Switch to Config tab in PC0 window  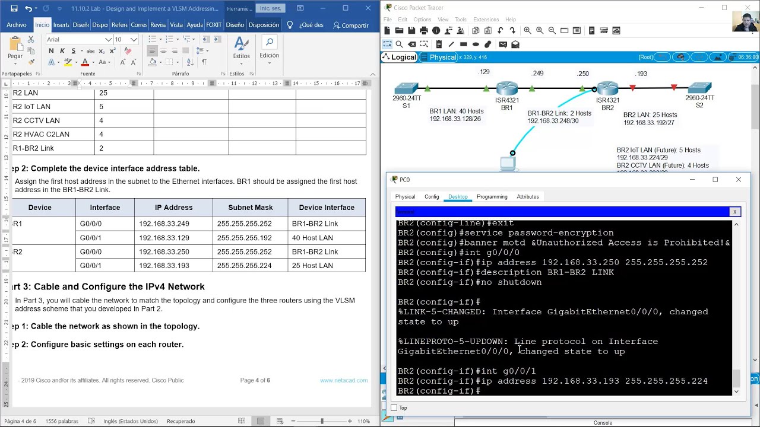tap(432, 197)
